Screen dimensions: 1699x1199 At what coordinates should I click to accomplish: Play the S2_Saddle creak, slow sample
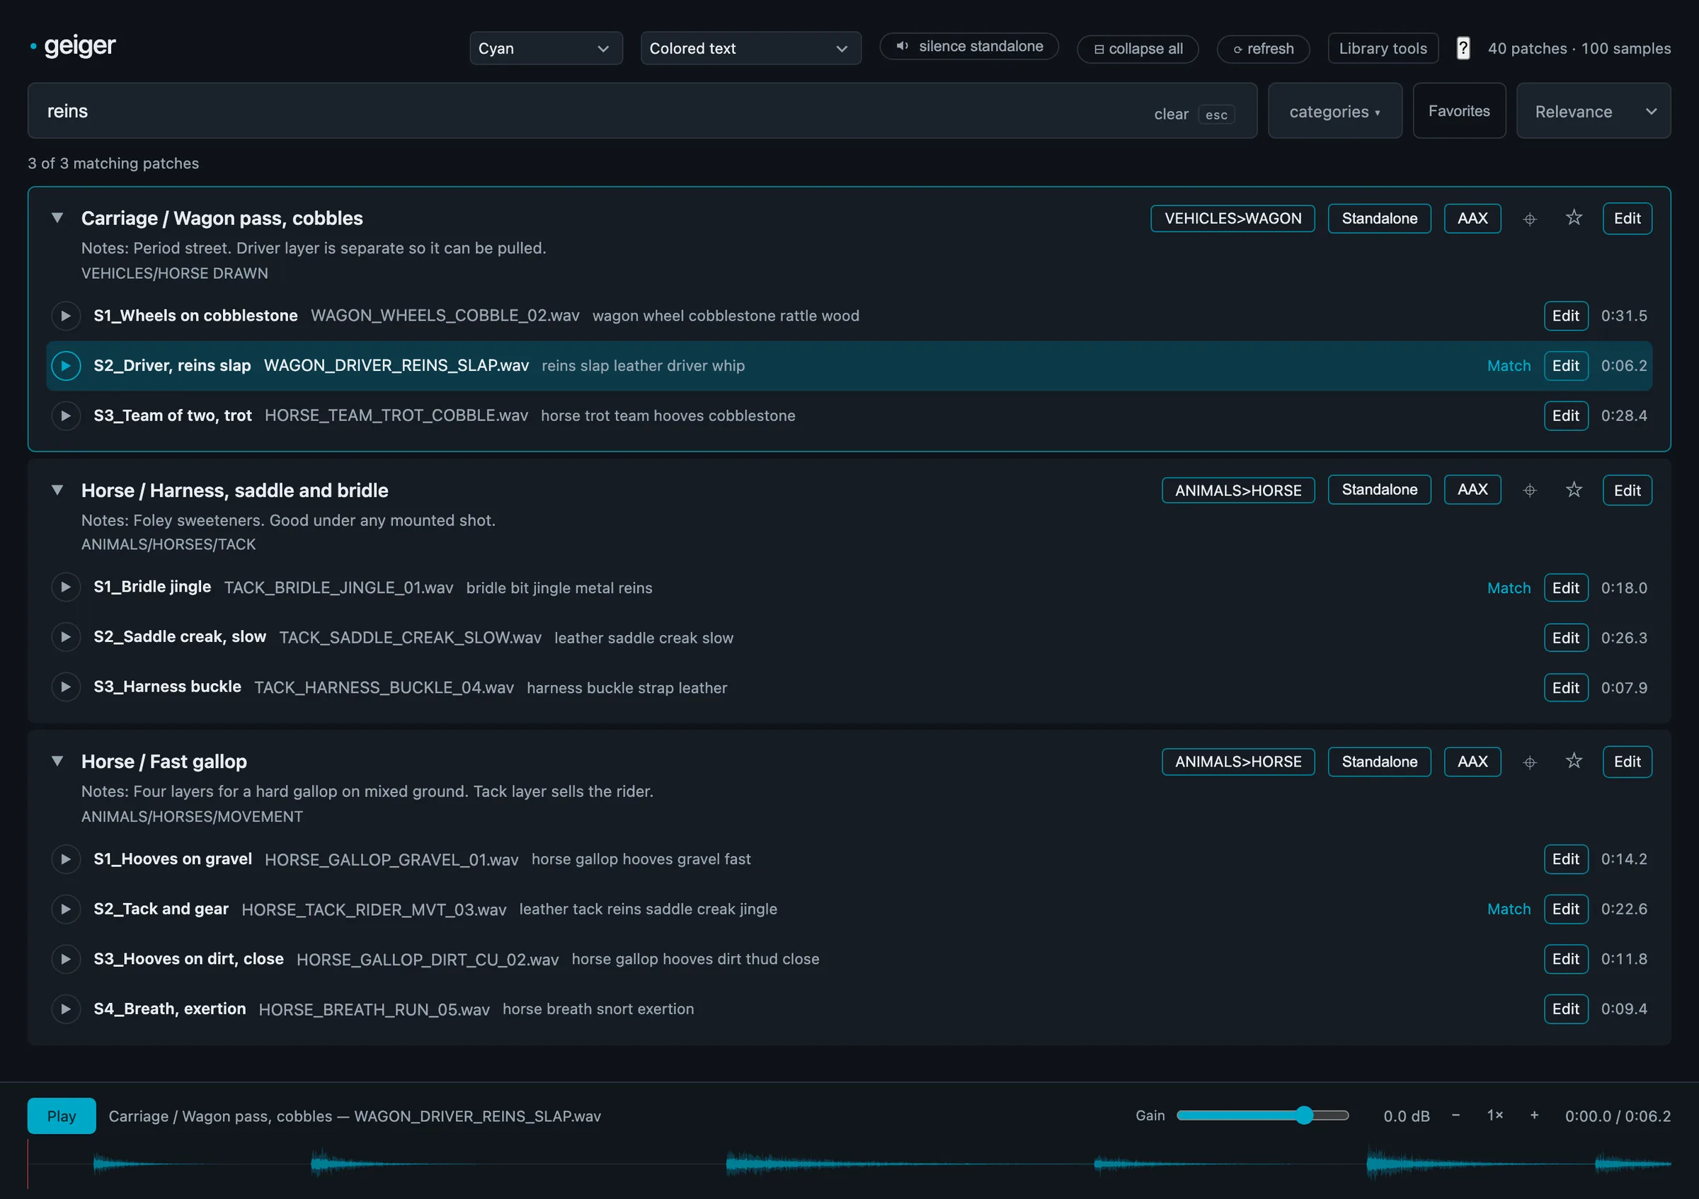66,637
